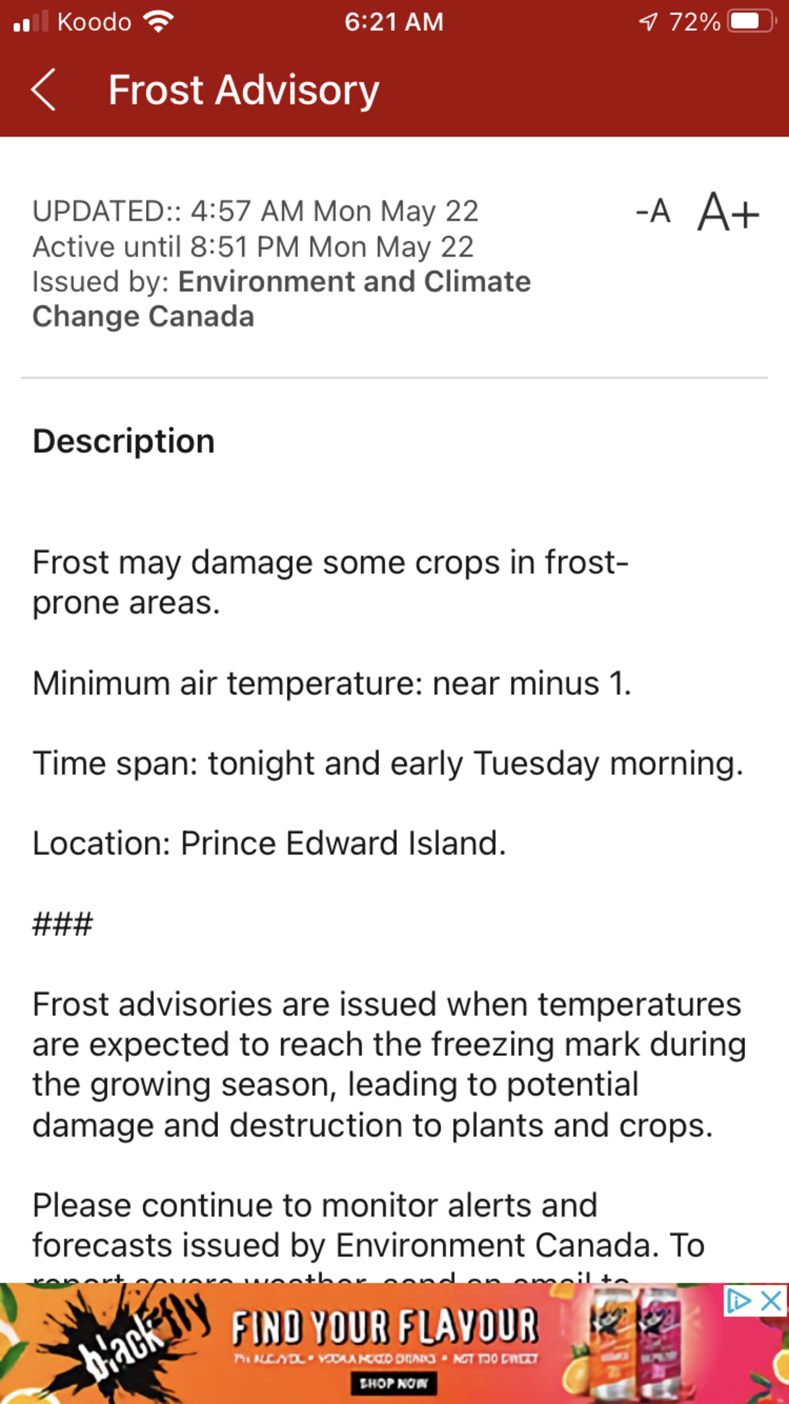Tap the location arrow status icon
The width and height of the screenshot is (789, 1404).
[x=648, y=22]
